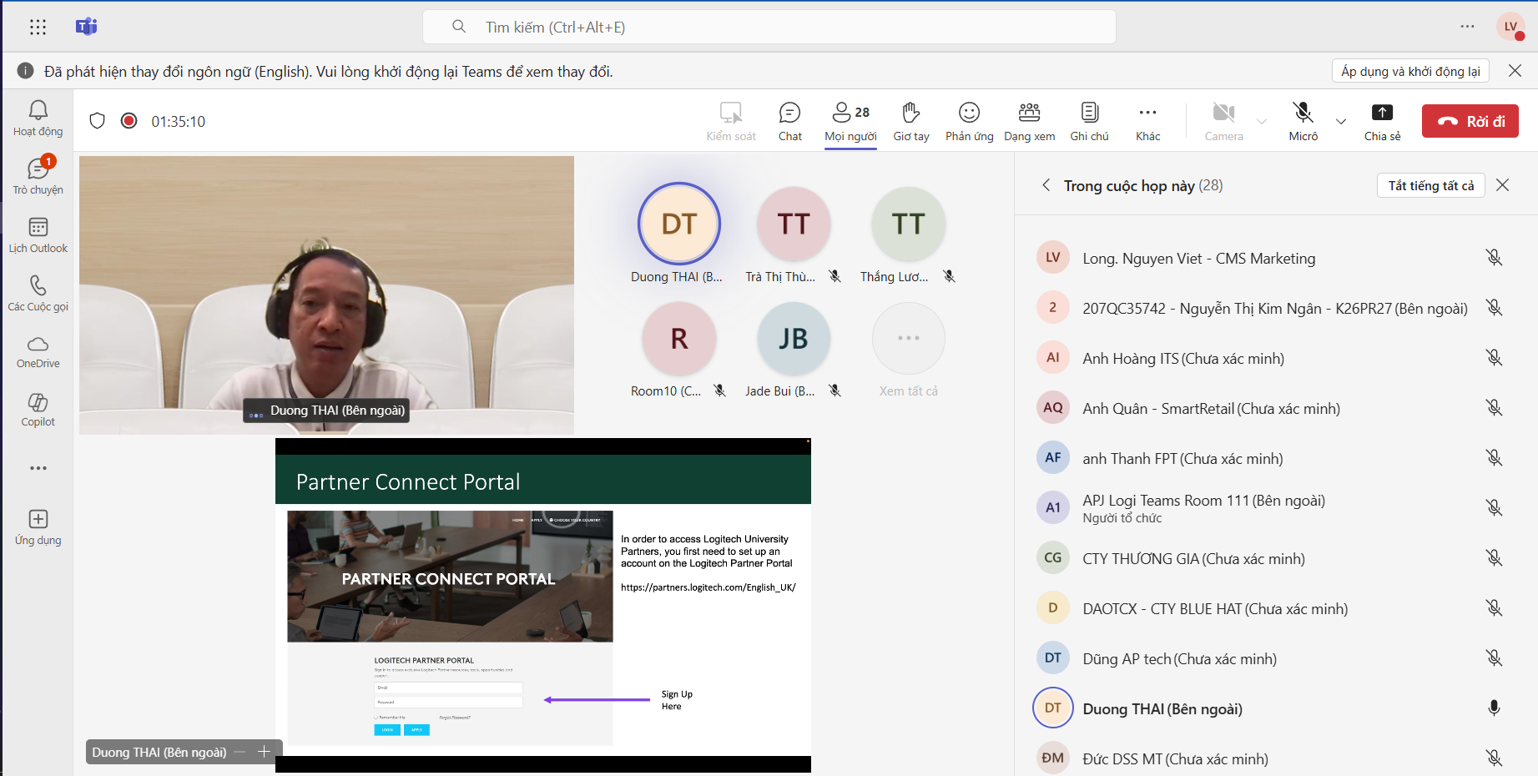Viewport: 1538px width, 776px height.
Task: Click Chia sẻ share screen icon
Action: pos(1382,121)
